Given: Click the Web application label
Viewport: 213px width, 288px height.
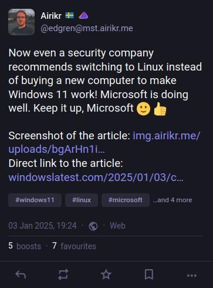Looking at the screenshot, I should click(x=117, y=226).
